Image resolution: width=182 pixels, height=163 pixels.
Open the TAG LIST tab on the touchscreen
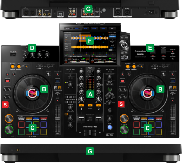pos(86,28)
